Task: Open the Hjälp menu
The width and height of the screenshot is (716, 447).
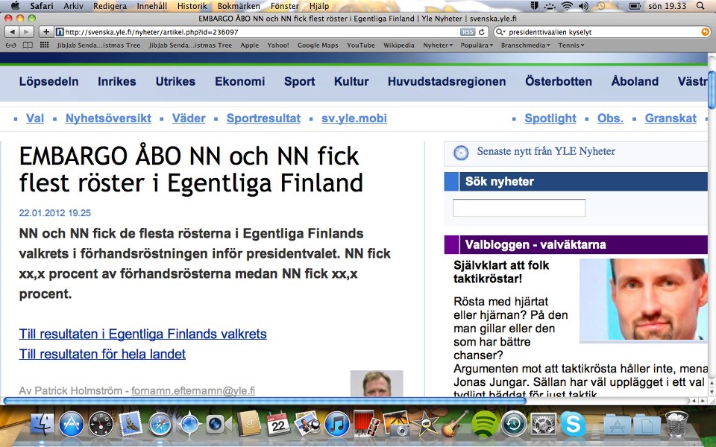Action: [319, 6]
